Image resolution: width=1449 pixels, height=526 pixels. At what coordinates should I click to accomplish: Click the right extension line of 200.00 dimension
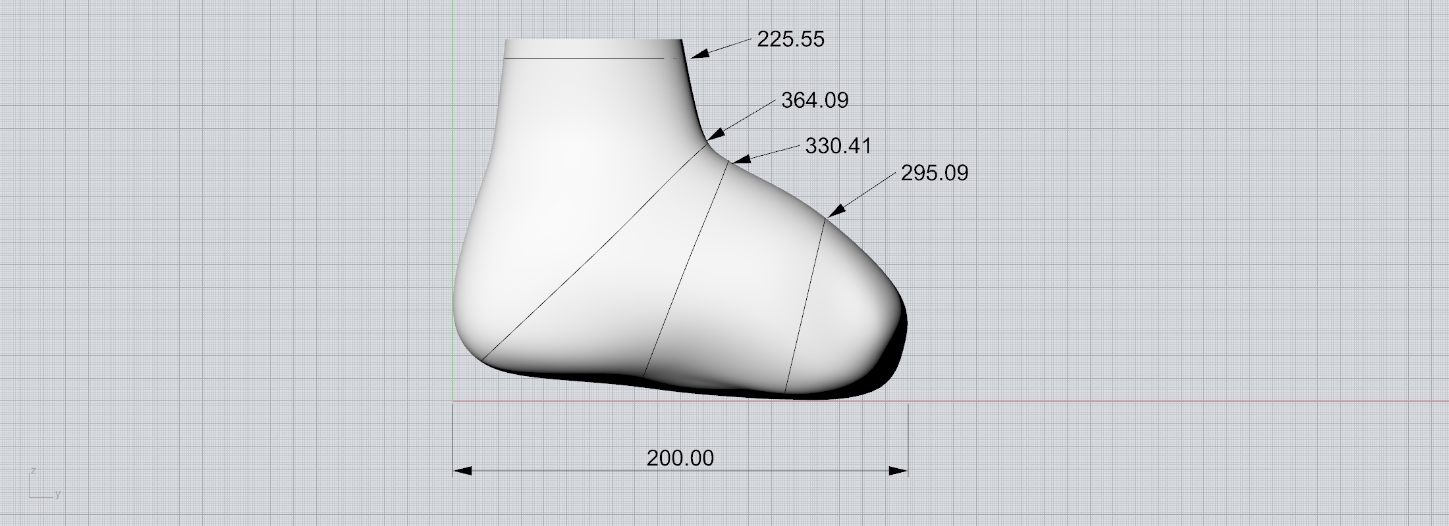tap(908, 434)
